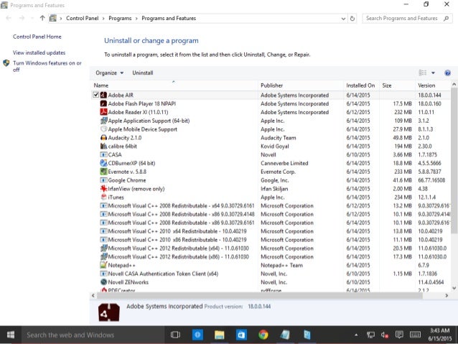
Task: Sort the list by Installed On column
Action: (x=360, y=85)
